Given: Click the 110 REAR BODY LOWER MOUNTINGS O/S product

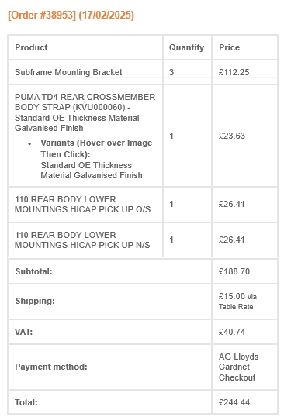Looking at the screenshot, I should [82, 205].
